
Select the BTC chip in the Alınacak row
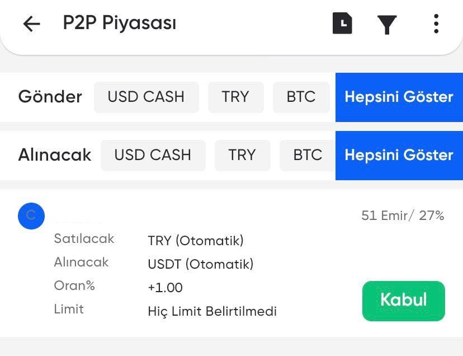click(x=308, y=155)
